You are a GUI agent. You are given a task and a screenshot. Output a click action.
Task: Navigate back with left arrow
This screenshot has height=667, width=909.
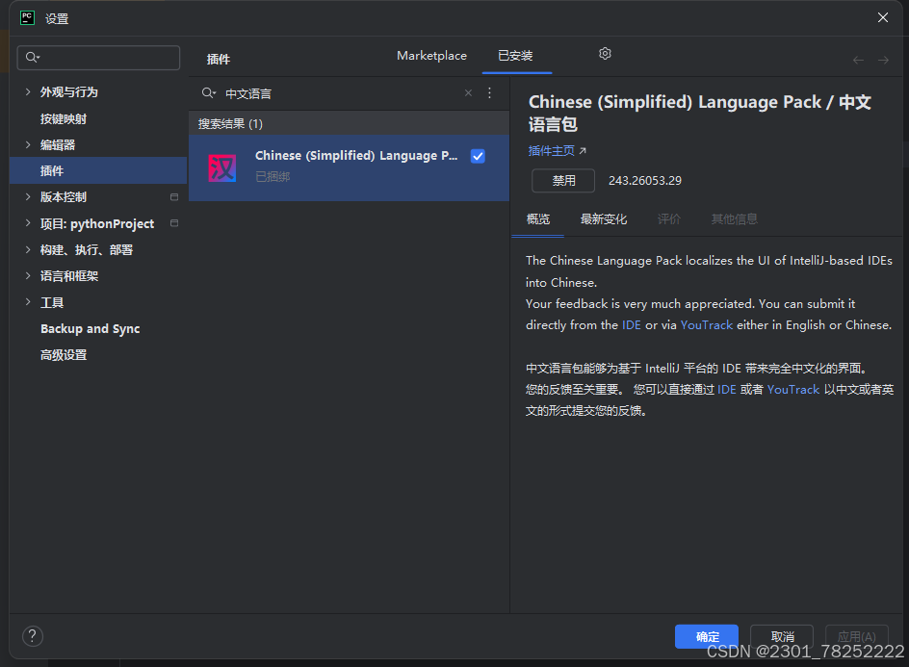(859, 60)
